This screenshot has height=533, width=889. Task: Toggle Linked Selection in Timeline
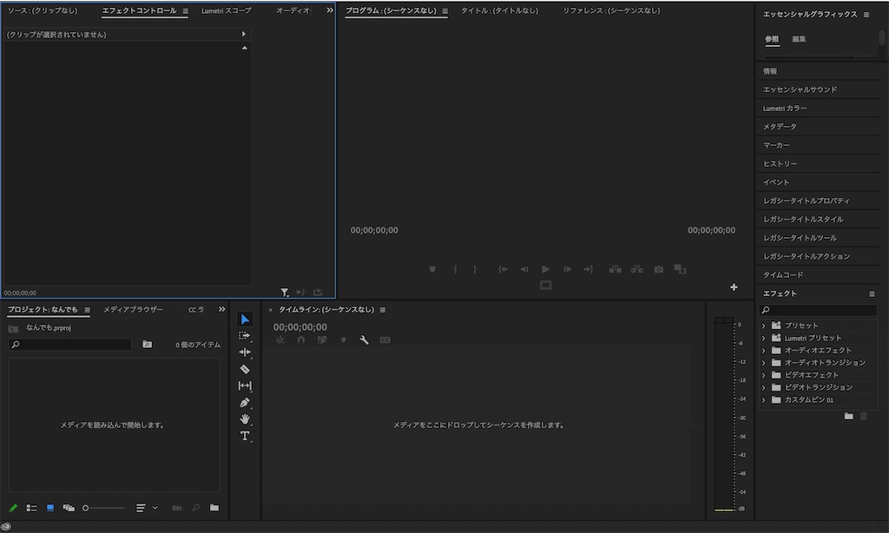322,339
